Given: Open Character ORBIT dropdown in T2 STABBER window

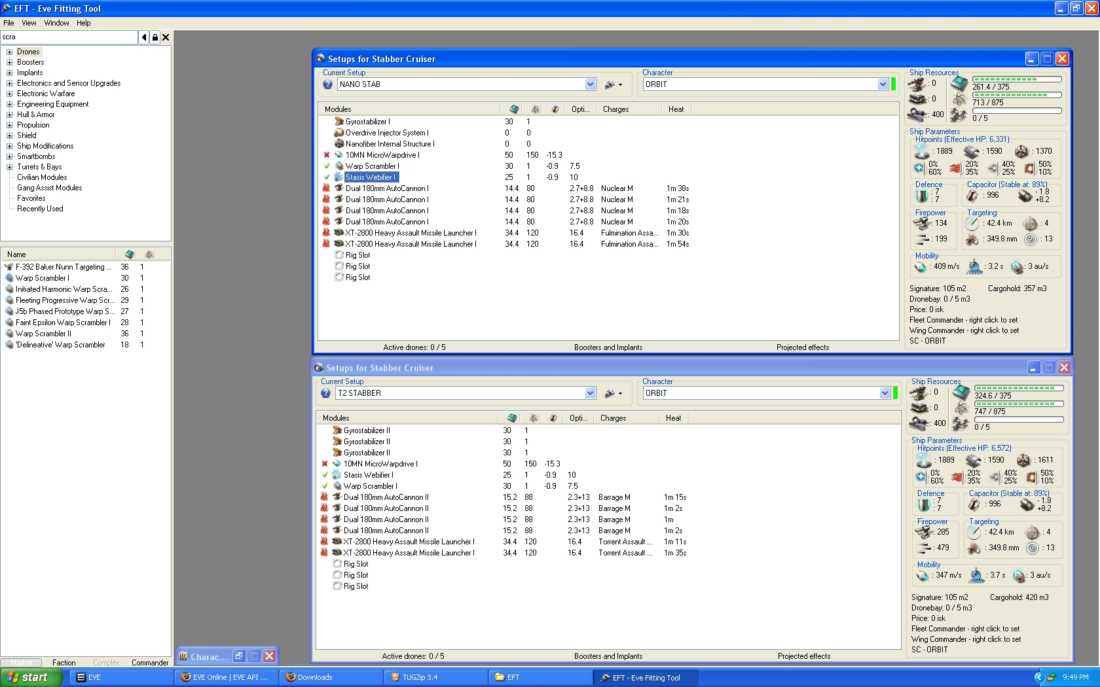Looking at the screenshot, I should [x=885, y=393].
